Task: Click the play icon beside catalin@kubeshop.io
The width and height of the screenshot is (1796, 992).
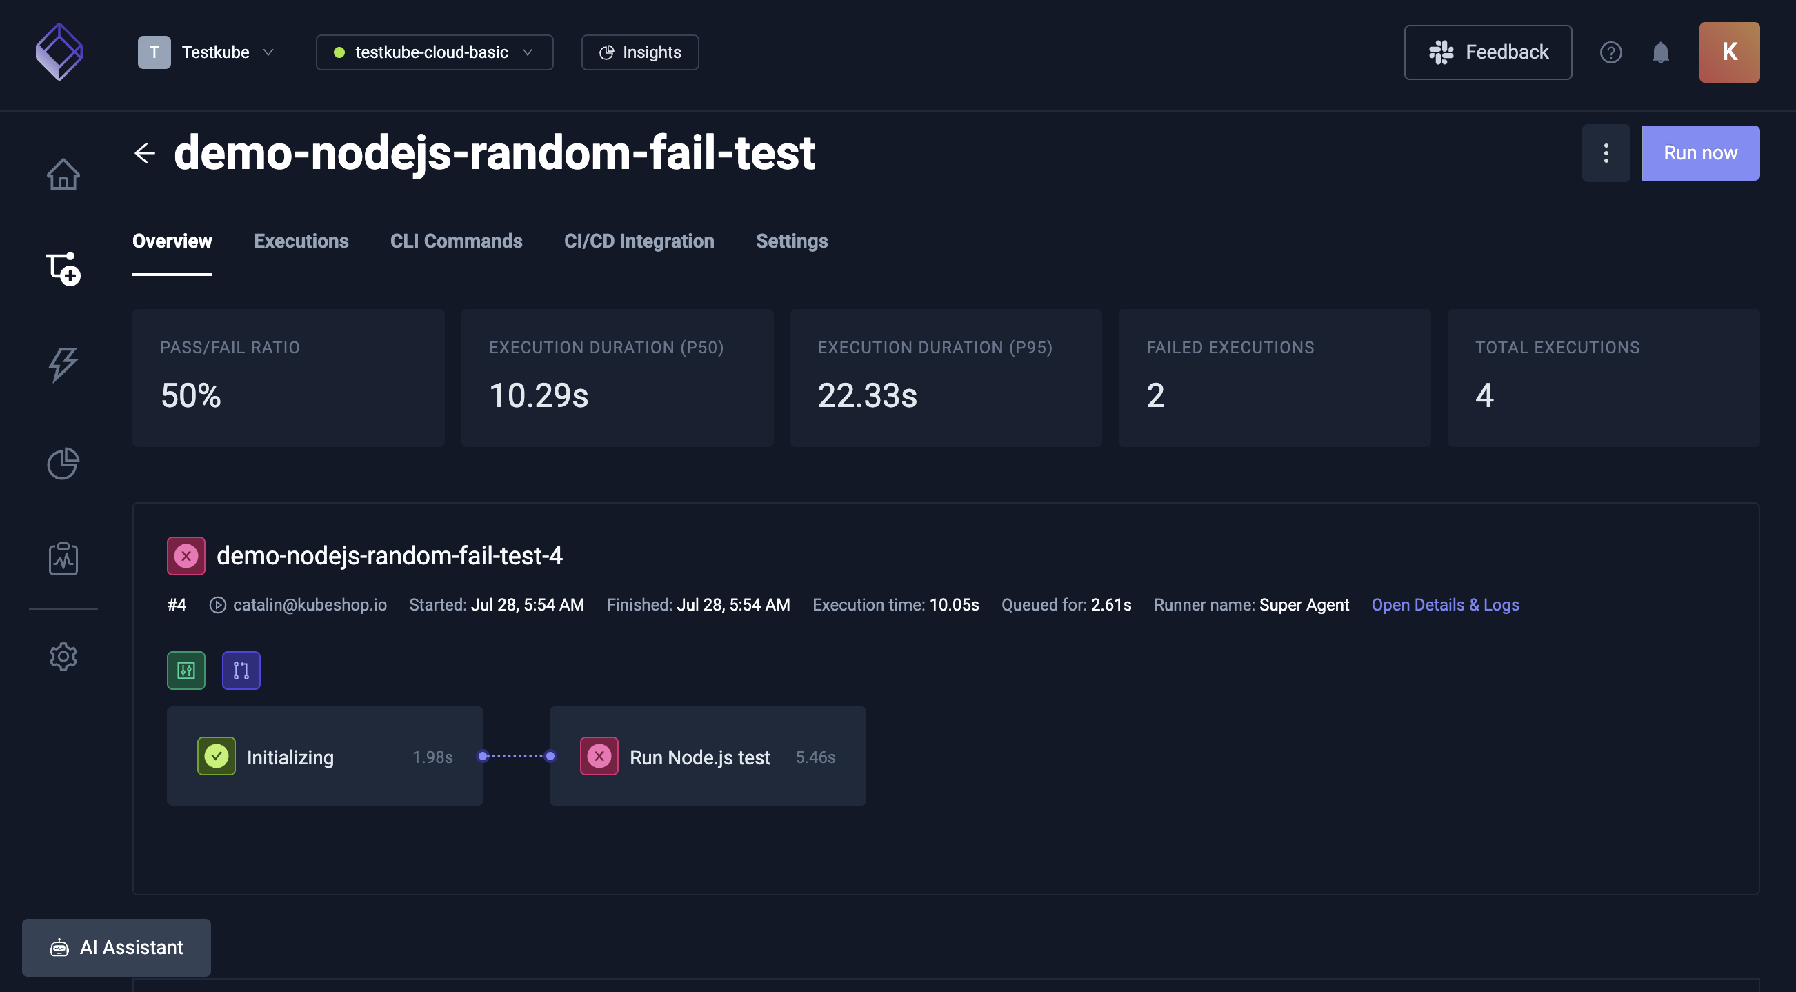Action: pos(217,604)
